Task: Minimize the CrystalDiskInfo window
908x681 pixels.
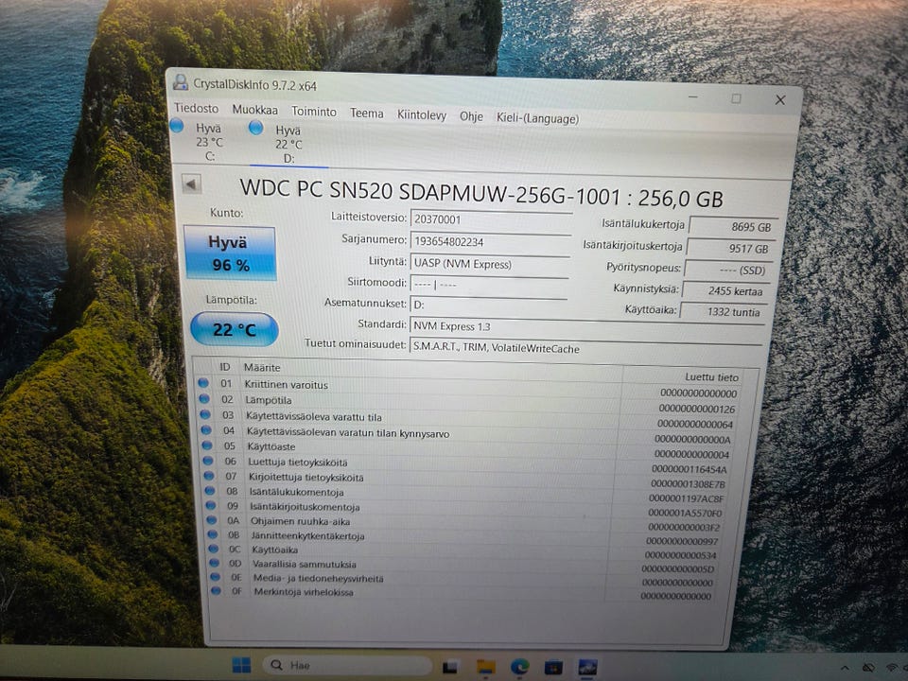Action: [693, 96]
